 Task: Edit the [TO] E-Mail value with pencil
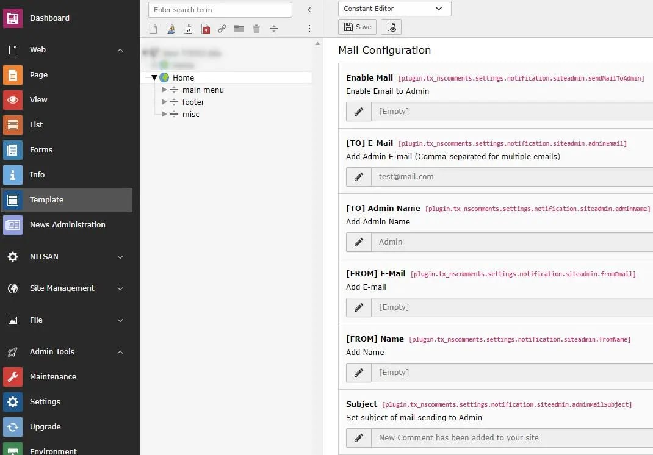pos(359,177)
